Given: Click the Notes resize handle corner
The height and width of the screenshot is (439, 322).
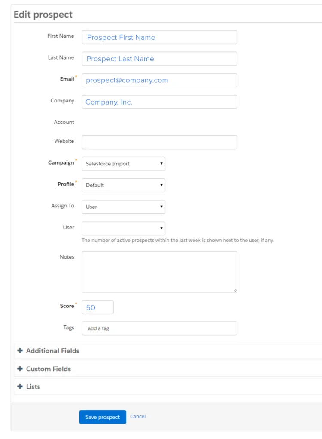Looking at the screenshot, I should click(235, 291).
